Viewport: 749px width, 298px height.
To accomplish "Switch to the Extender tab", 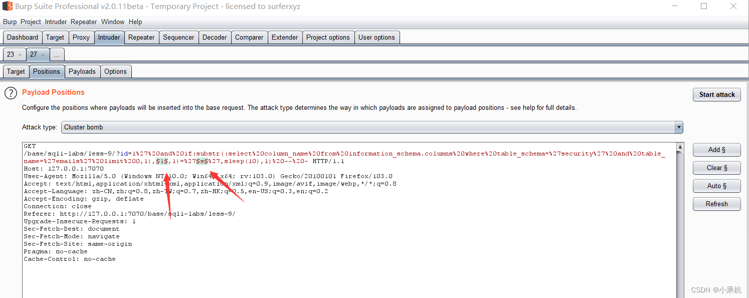I will (285, 38).
